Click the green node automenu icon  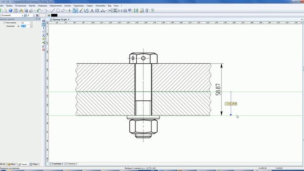[x=43, y=43]
